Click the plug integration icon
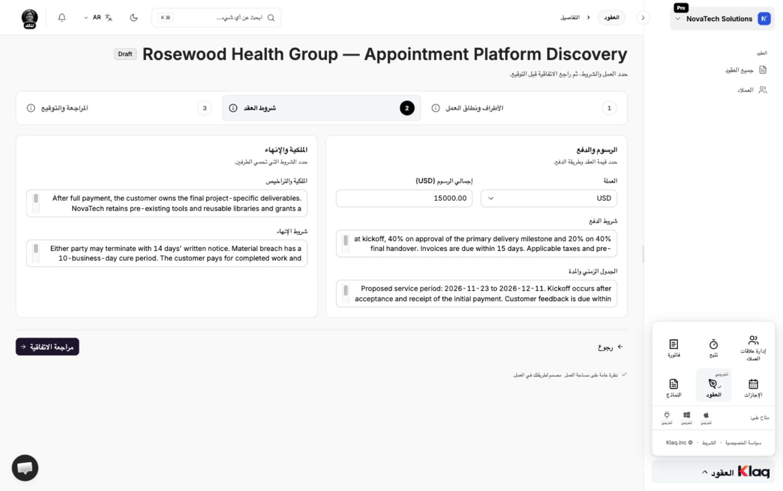This screenshot has width=783, height=491. click(x=667, y=415)
